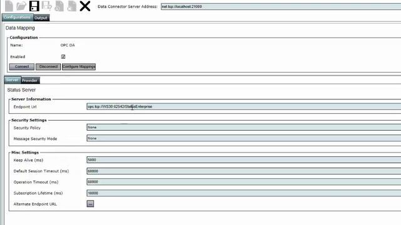The image size is (401, 225).
Task: Click the 'Status Server' heading
Action: (21, 90)
